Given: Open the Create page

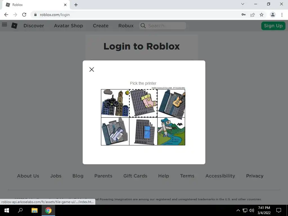Looking at the screenshot, I should tap(101, 26).
